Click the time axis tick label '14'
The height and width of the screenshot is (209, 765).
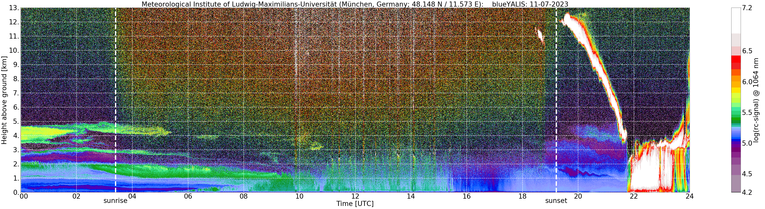pyautogui.click(x=411, y=196)
